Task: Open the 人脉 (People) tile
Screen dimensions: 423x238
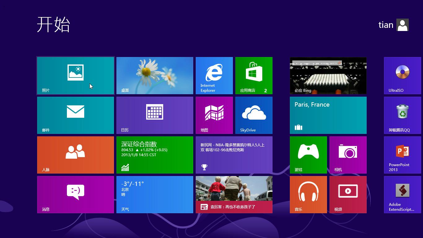Action: [75, 155]
